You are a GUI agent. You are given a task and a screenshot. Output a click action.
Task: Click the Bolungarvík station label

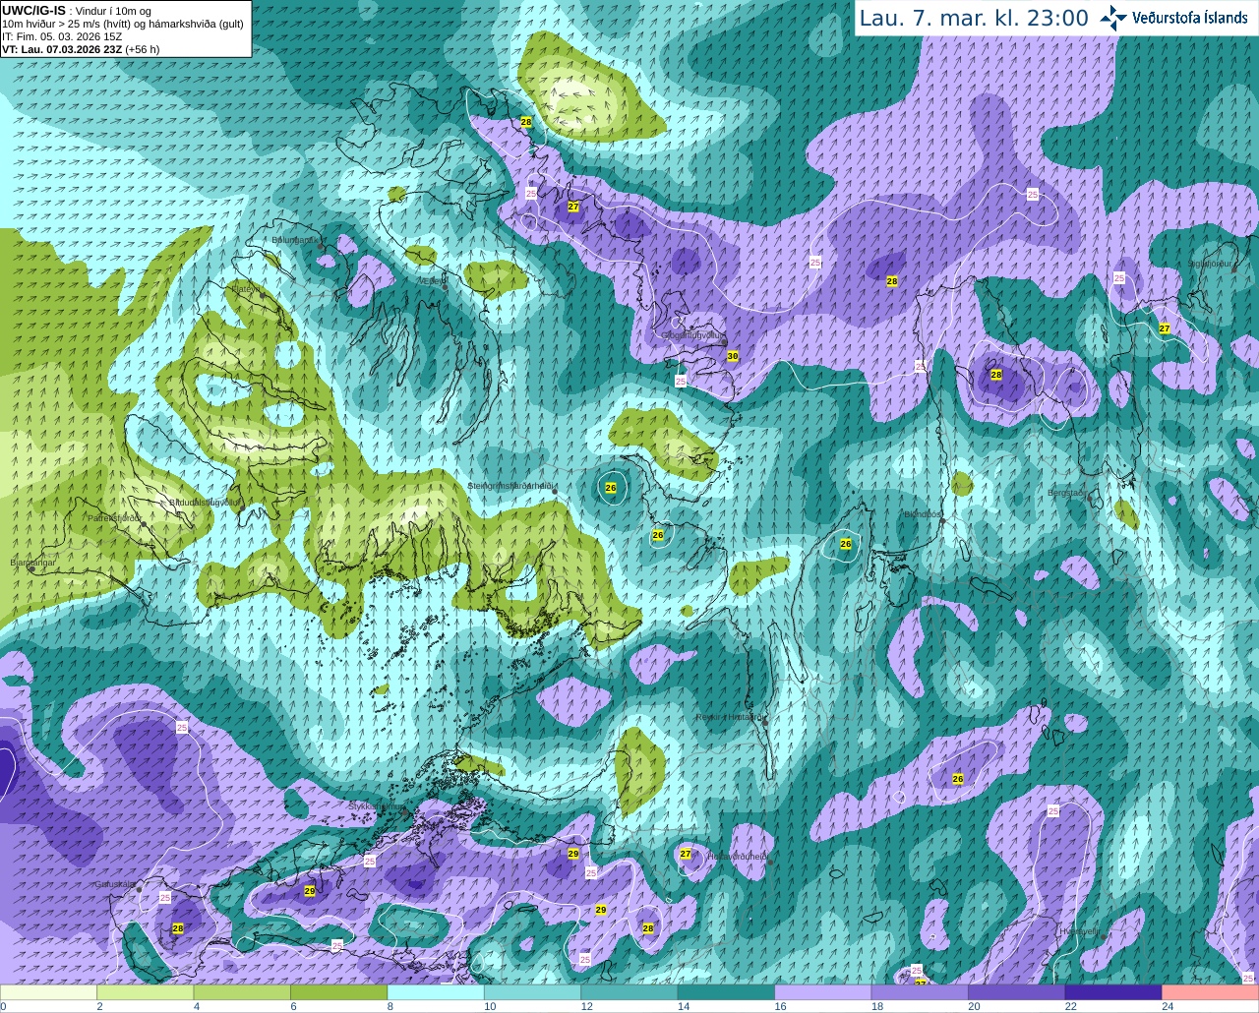[294, 239]
